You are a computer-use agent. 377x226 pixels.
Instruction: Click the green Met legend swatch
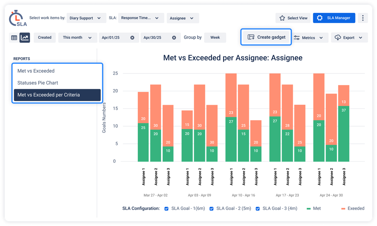click(x=309, y=209)
